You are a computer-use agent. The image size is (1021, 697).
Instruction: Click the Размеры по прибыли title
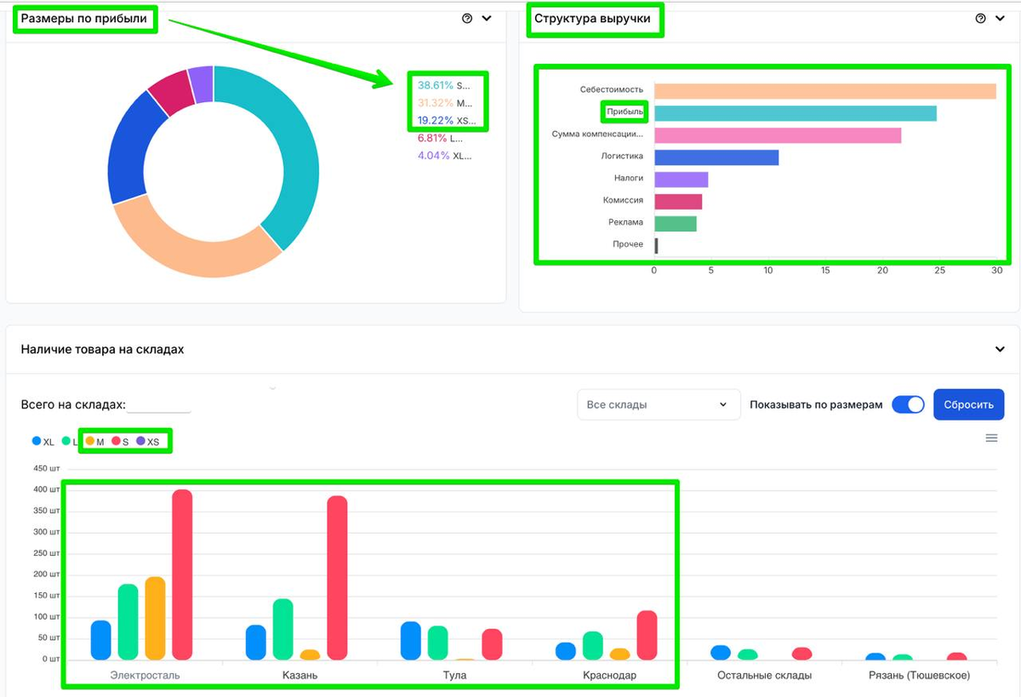tap(83, 18)
